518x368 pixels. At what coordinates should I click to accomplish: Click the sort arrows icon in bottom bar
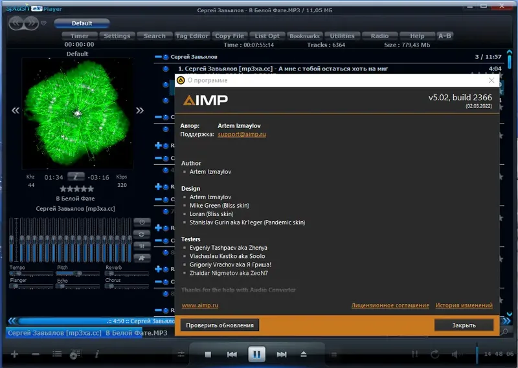(x=414, y=354)
